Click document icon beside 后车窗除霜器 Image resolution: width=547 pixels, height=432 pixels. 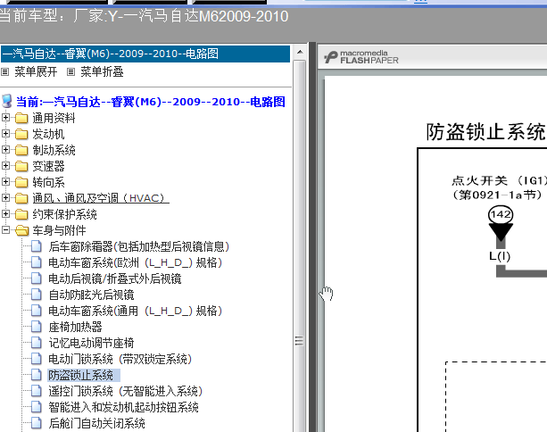pos(37,246)
